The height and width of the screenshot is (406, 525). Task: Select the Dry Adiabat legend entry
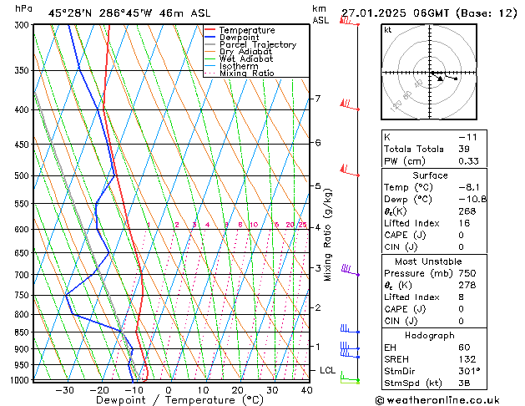(239, 52)
